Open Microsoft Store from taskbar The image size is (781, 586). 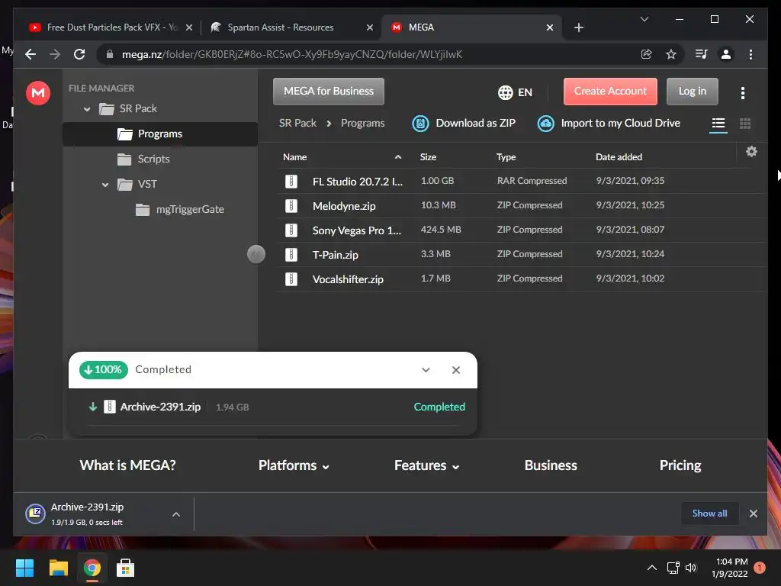click(x=125, y=568)
